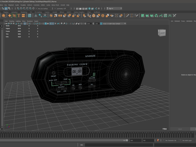196x147 pixels.
Task: Click the MEL script type label
Action: tap(82, 145)
